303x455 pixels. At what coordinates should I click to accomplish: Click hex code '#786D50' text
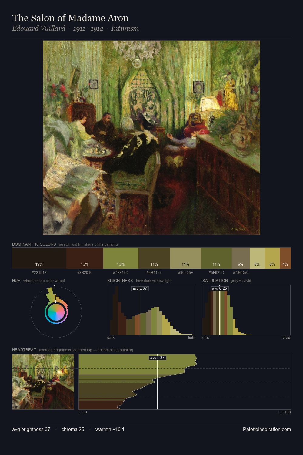(241, 272)
